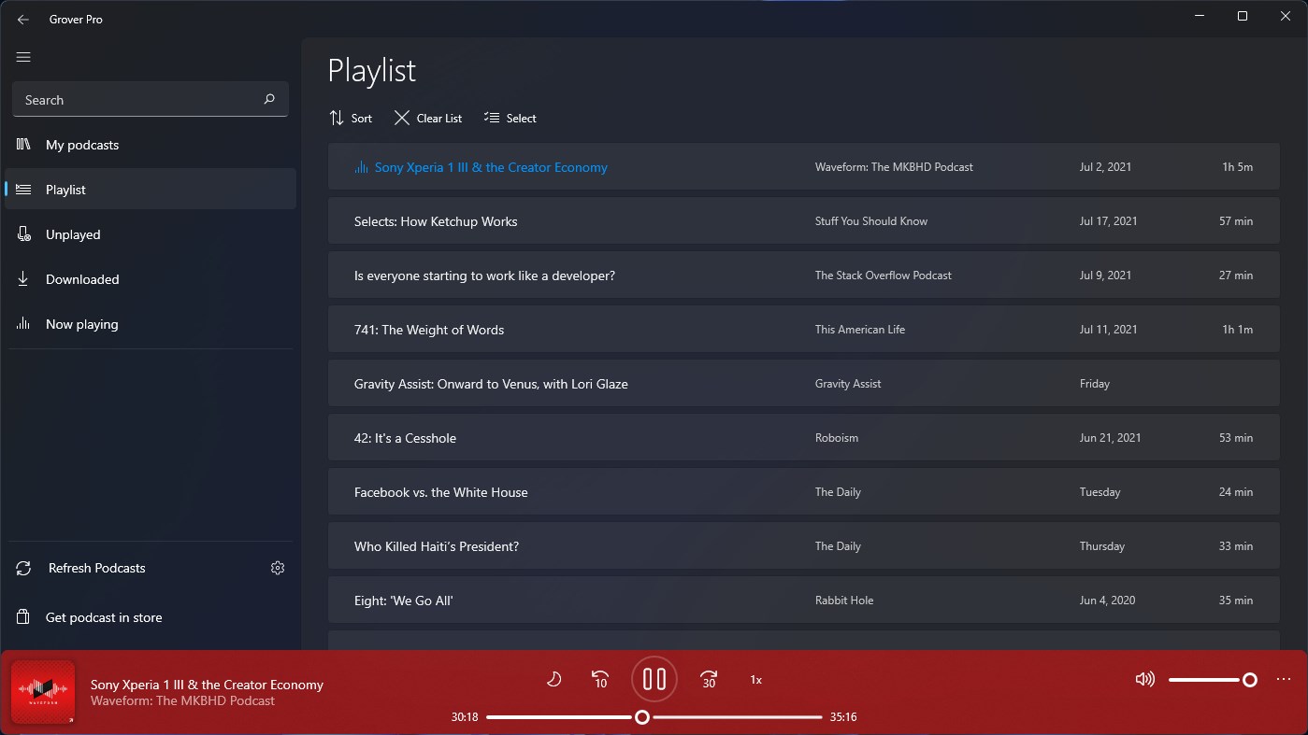Click the sleep timer moon icon
Viewport: 1308px width, 735px height.
(553, 679)
